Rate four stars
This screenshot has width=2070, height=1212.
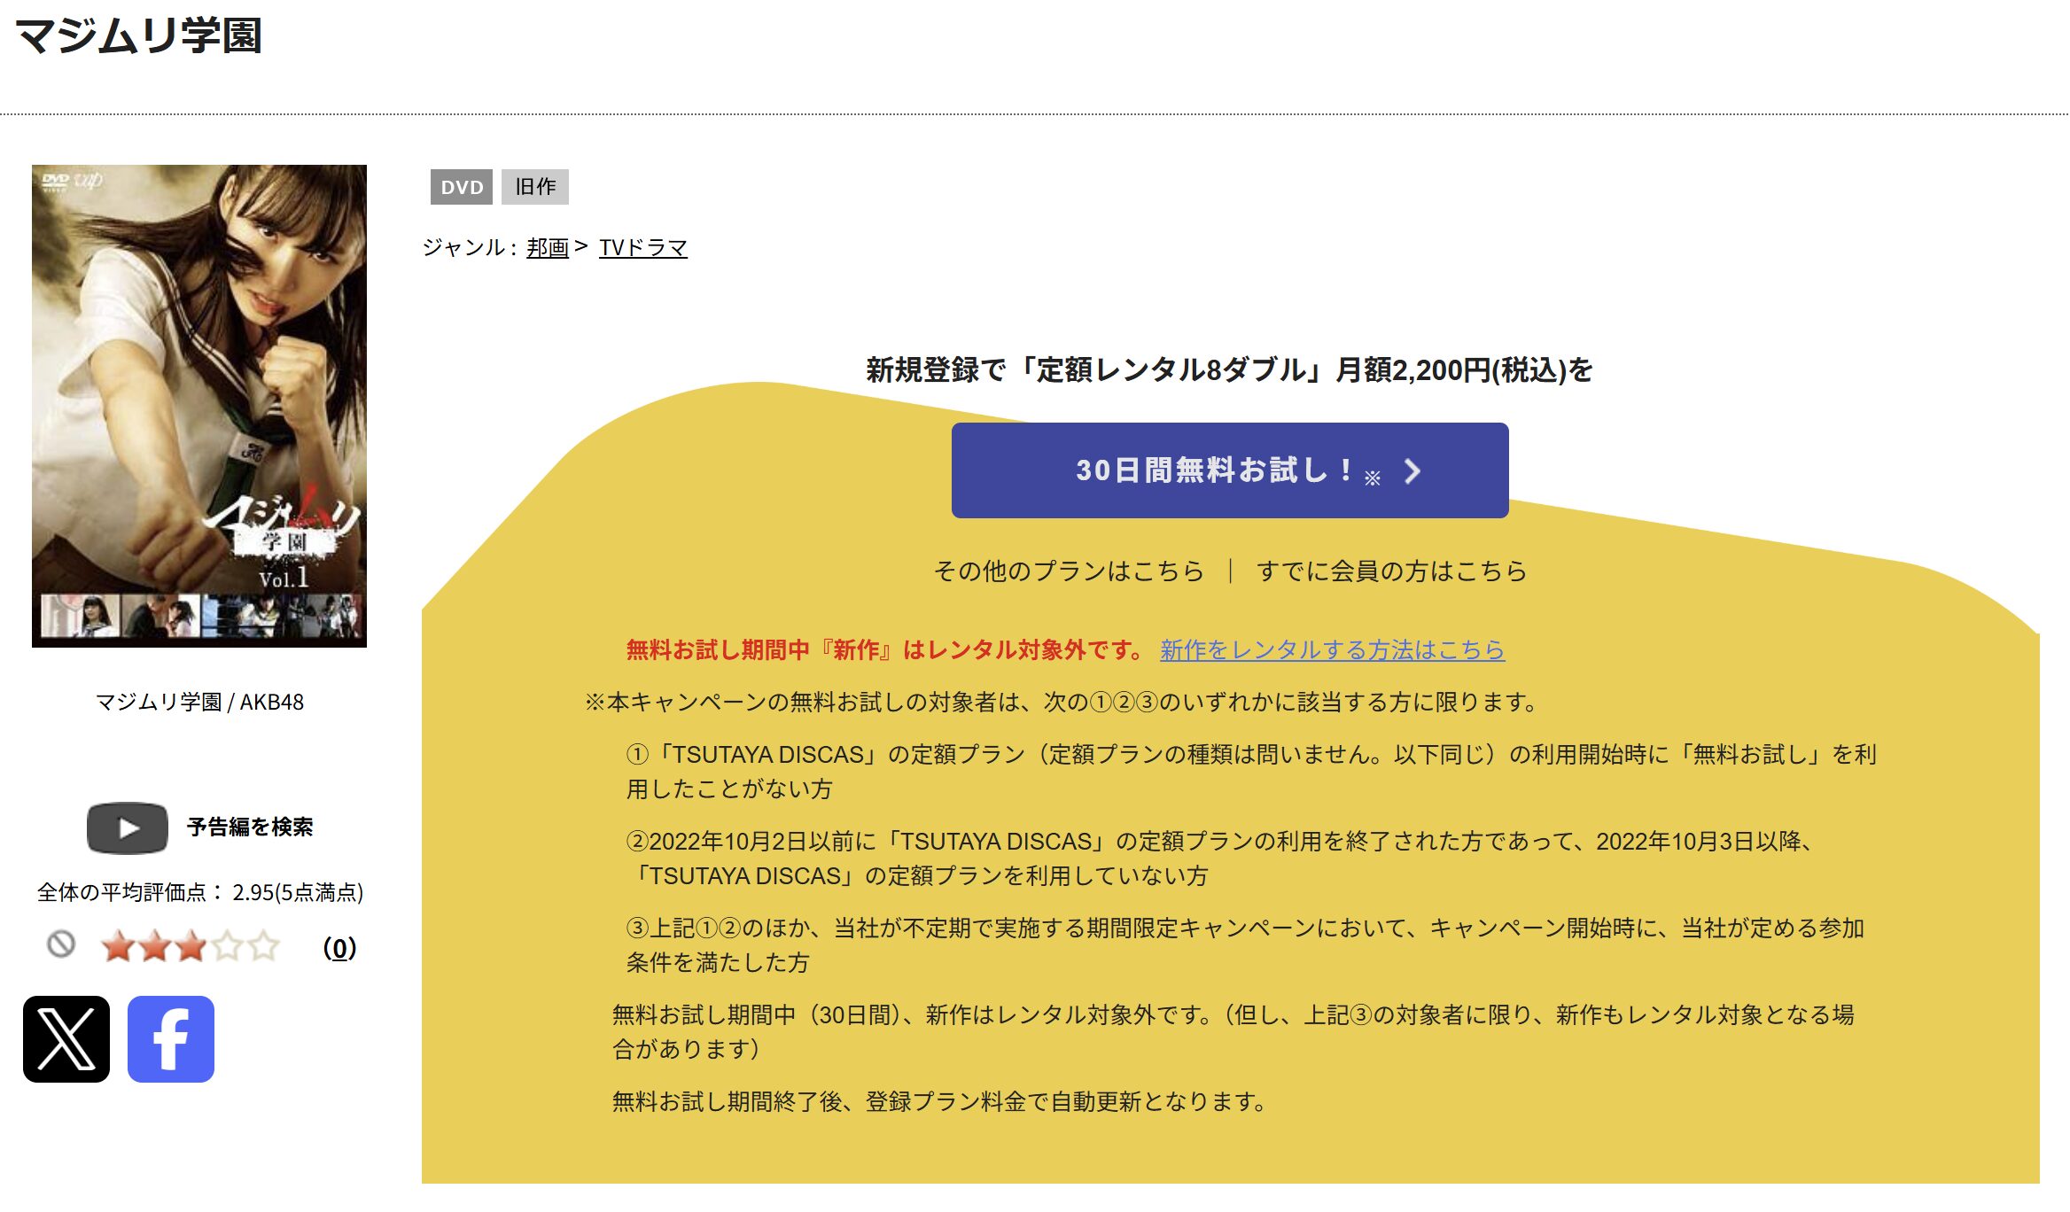[x=227, y=946]
